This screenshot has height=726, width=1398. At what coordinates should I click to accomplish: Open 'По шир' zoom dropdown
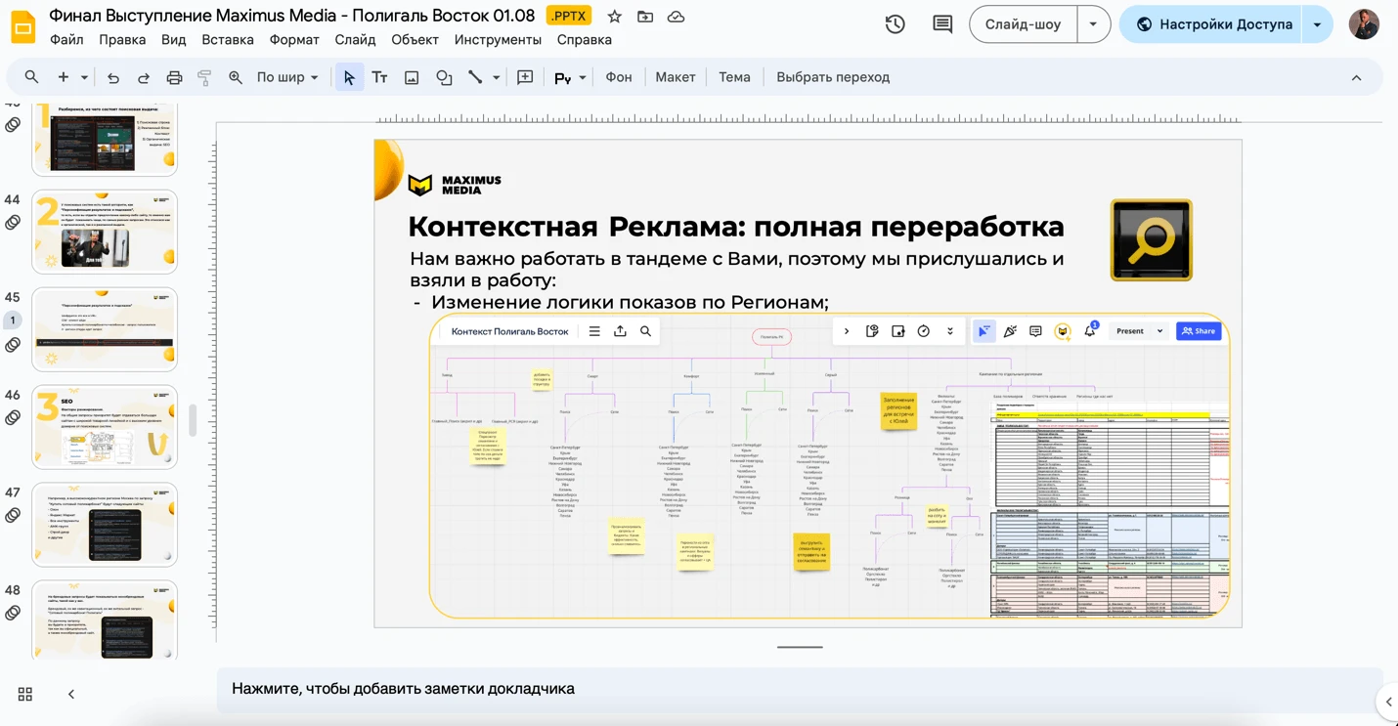(x=287, y=77)
